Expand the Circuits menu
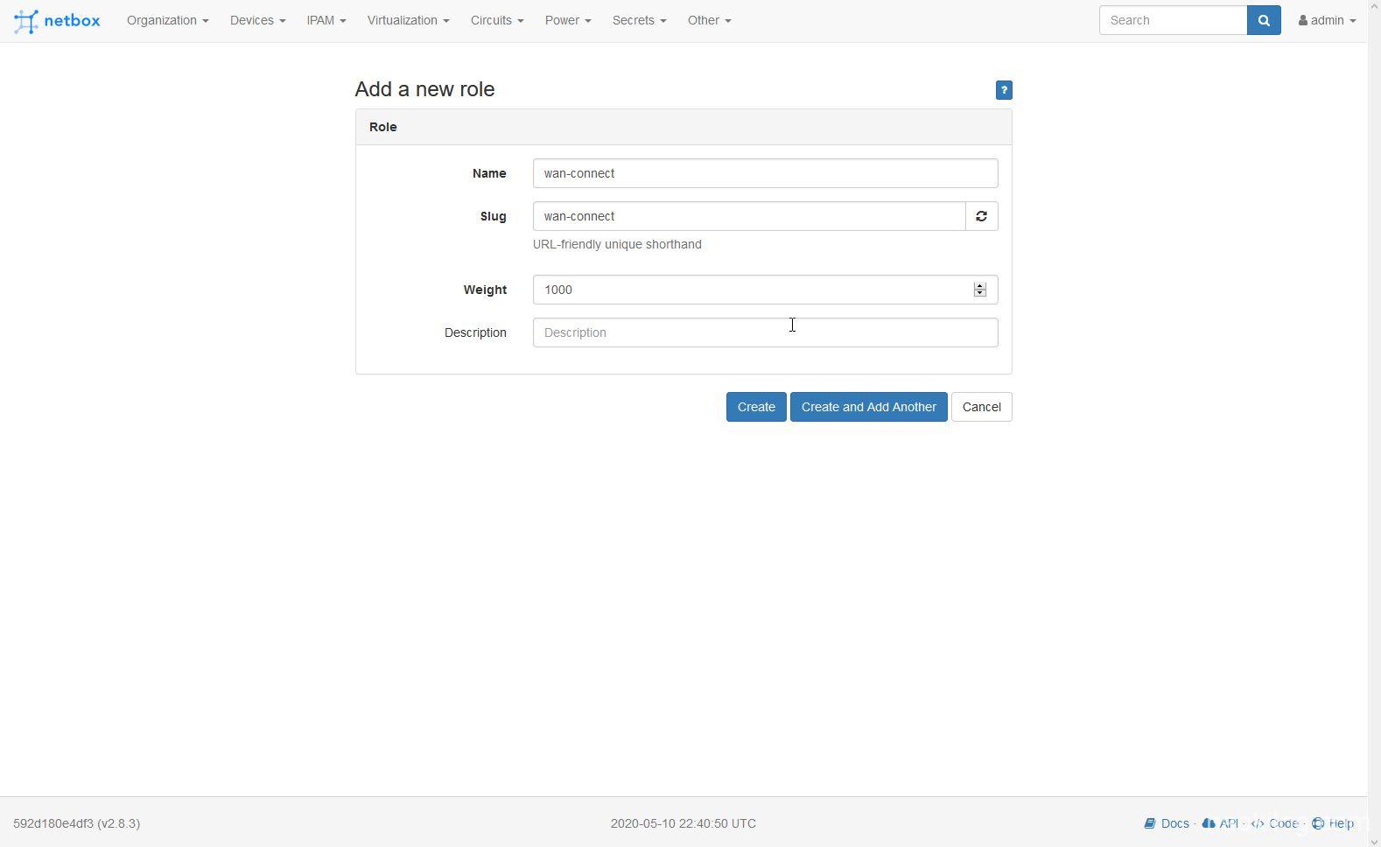 click(x=497, y=20)
